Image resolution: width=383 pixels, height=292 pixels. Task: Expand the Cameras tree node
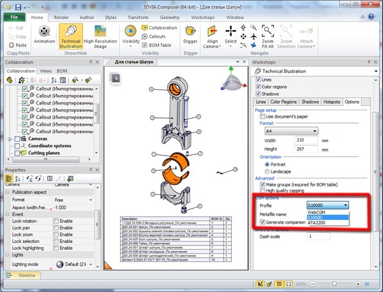10,139
